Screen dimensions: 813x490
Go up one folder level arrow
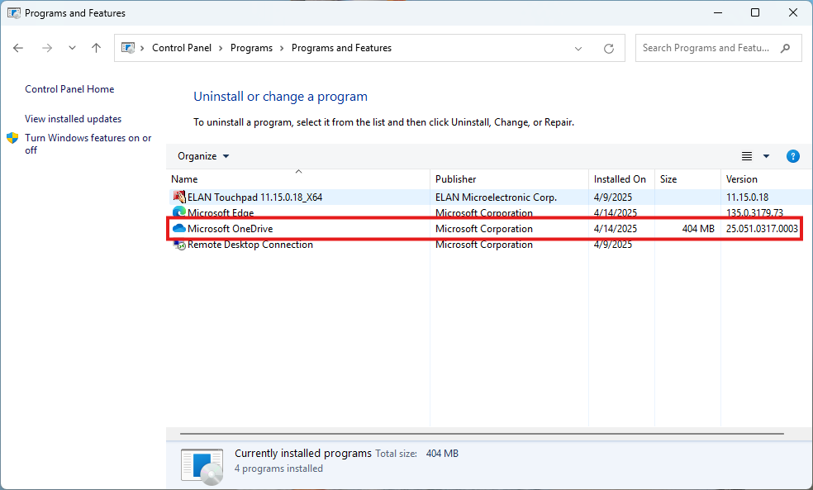tap(96, 48)
